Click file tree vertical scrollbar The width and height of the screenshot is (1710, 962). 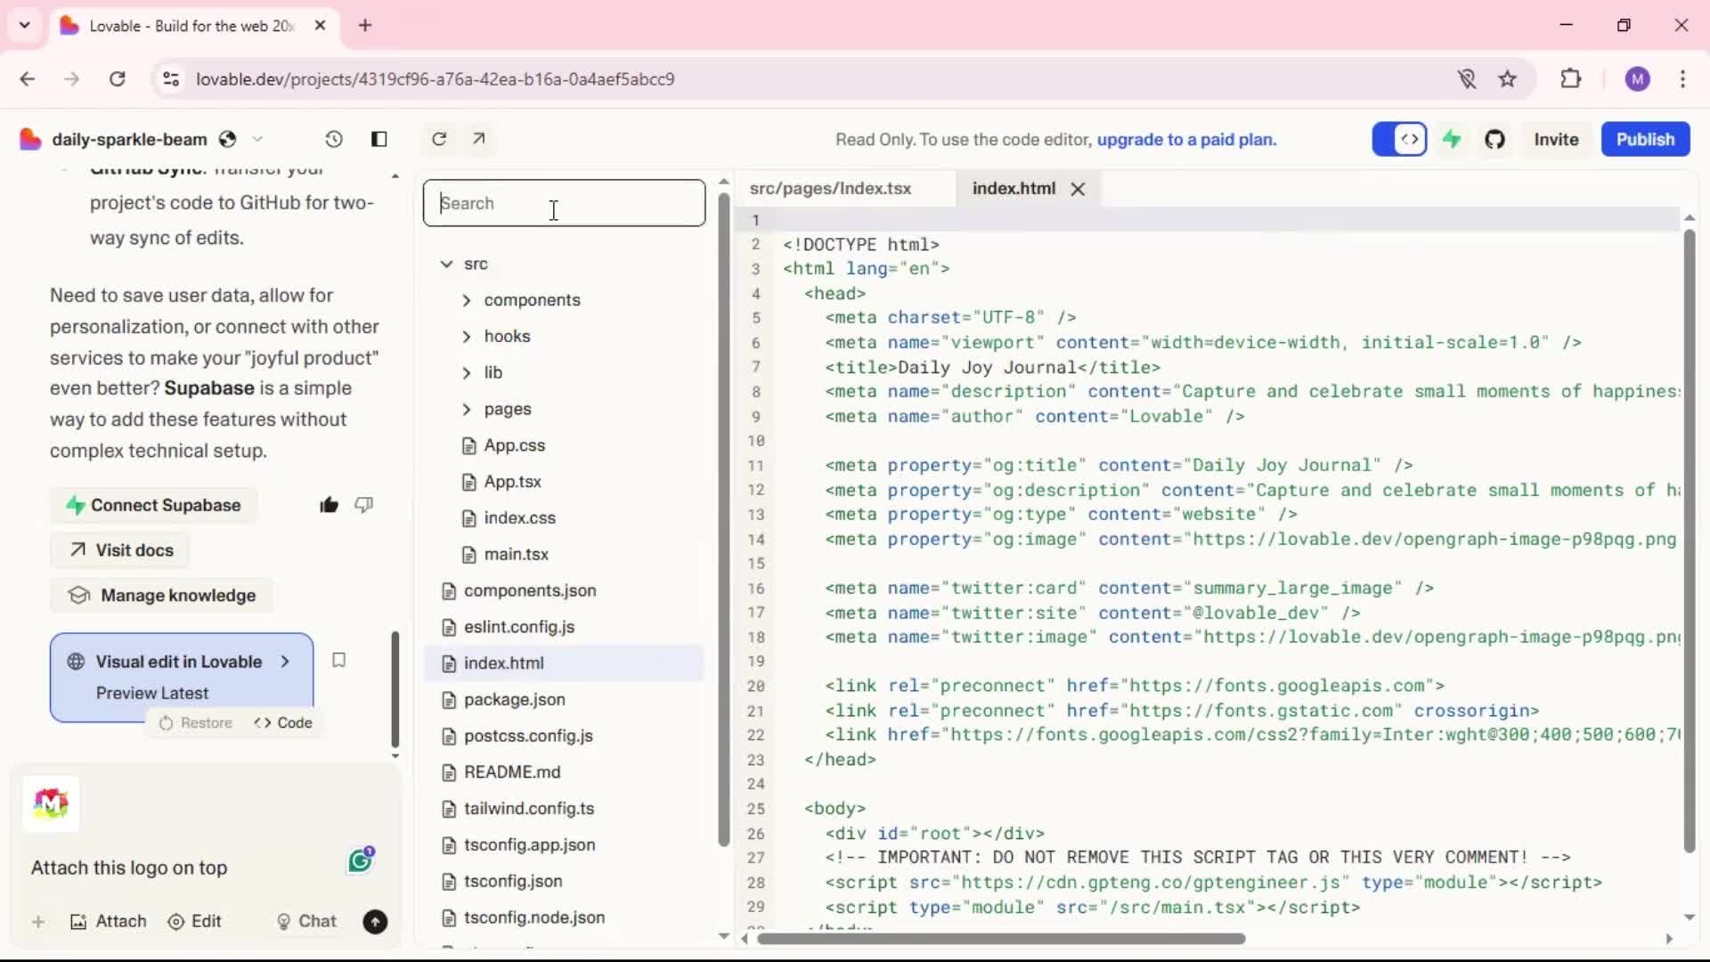click(x=724, y=518)
